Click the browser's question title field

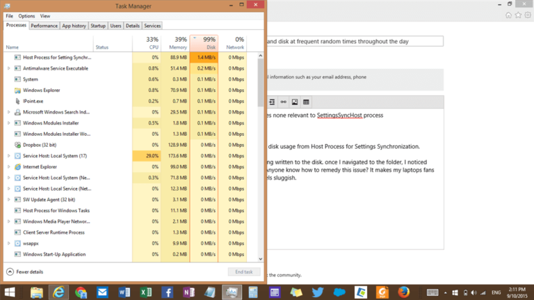coord(355,41)
